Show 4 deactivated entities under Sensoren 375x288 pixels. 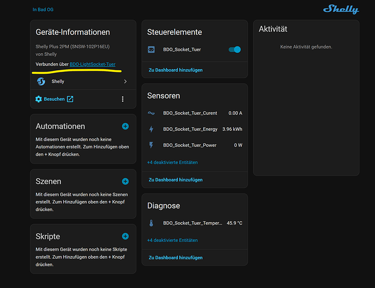pos(172,162)
